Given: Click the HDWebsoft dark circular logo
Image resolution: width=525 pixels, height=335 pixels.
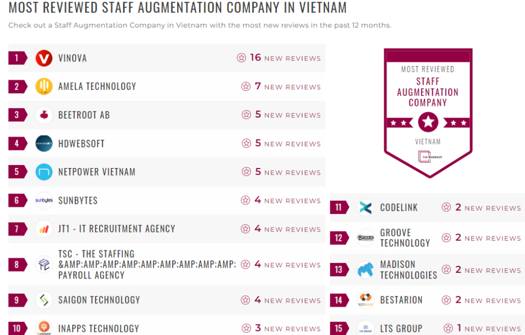Looking at the screenshot, I should tap(44, 143).
